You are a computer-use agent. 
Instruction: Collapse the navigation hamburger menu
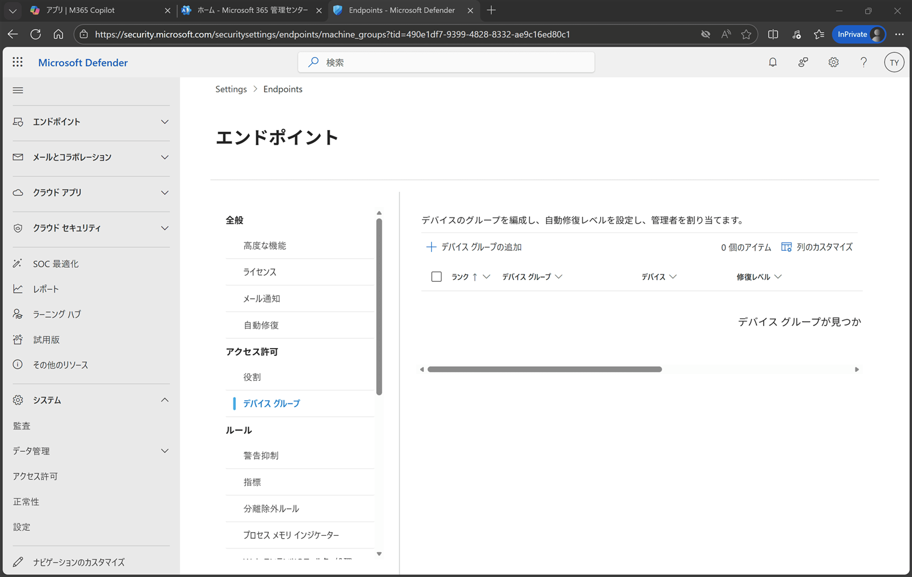click(18, 90)
